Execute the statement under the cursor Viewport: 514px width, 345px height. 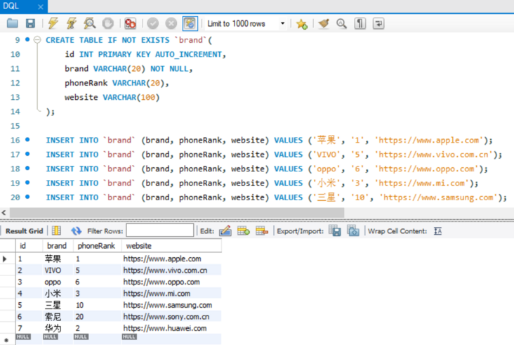[72, 23]
